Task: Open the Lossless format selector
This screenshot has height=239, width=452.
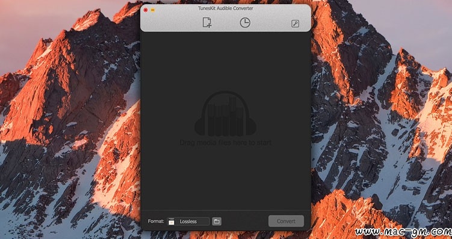Action: 188,222
